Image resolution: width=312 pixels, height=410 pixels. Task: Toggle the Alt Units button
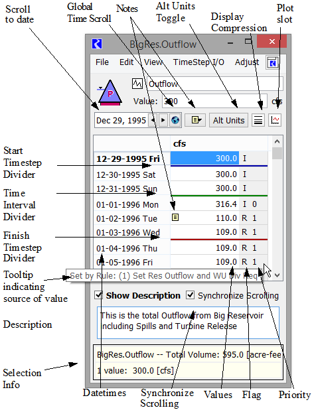(228, 120)
